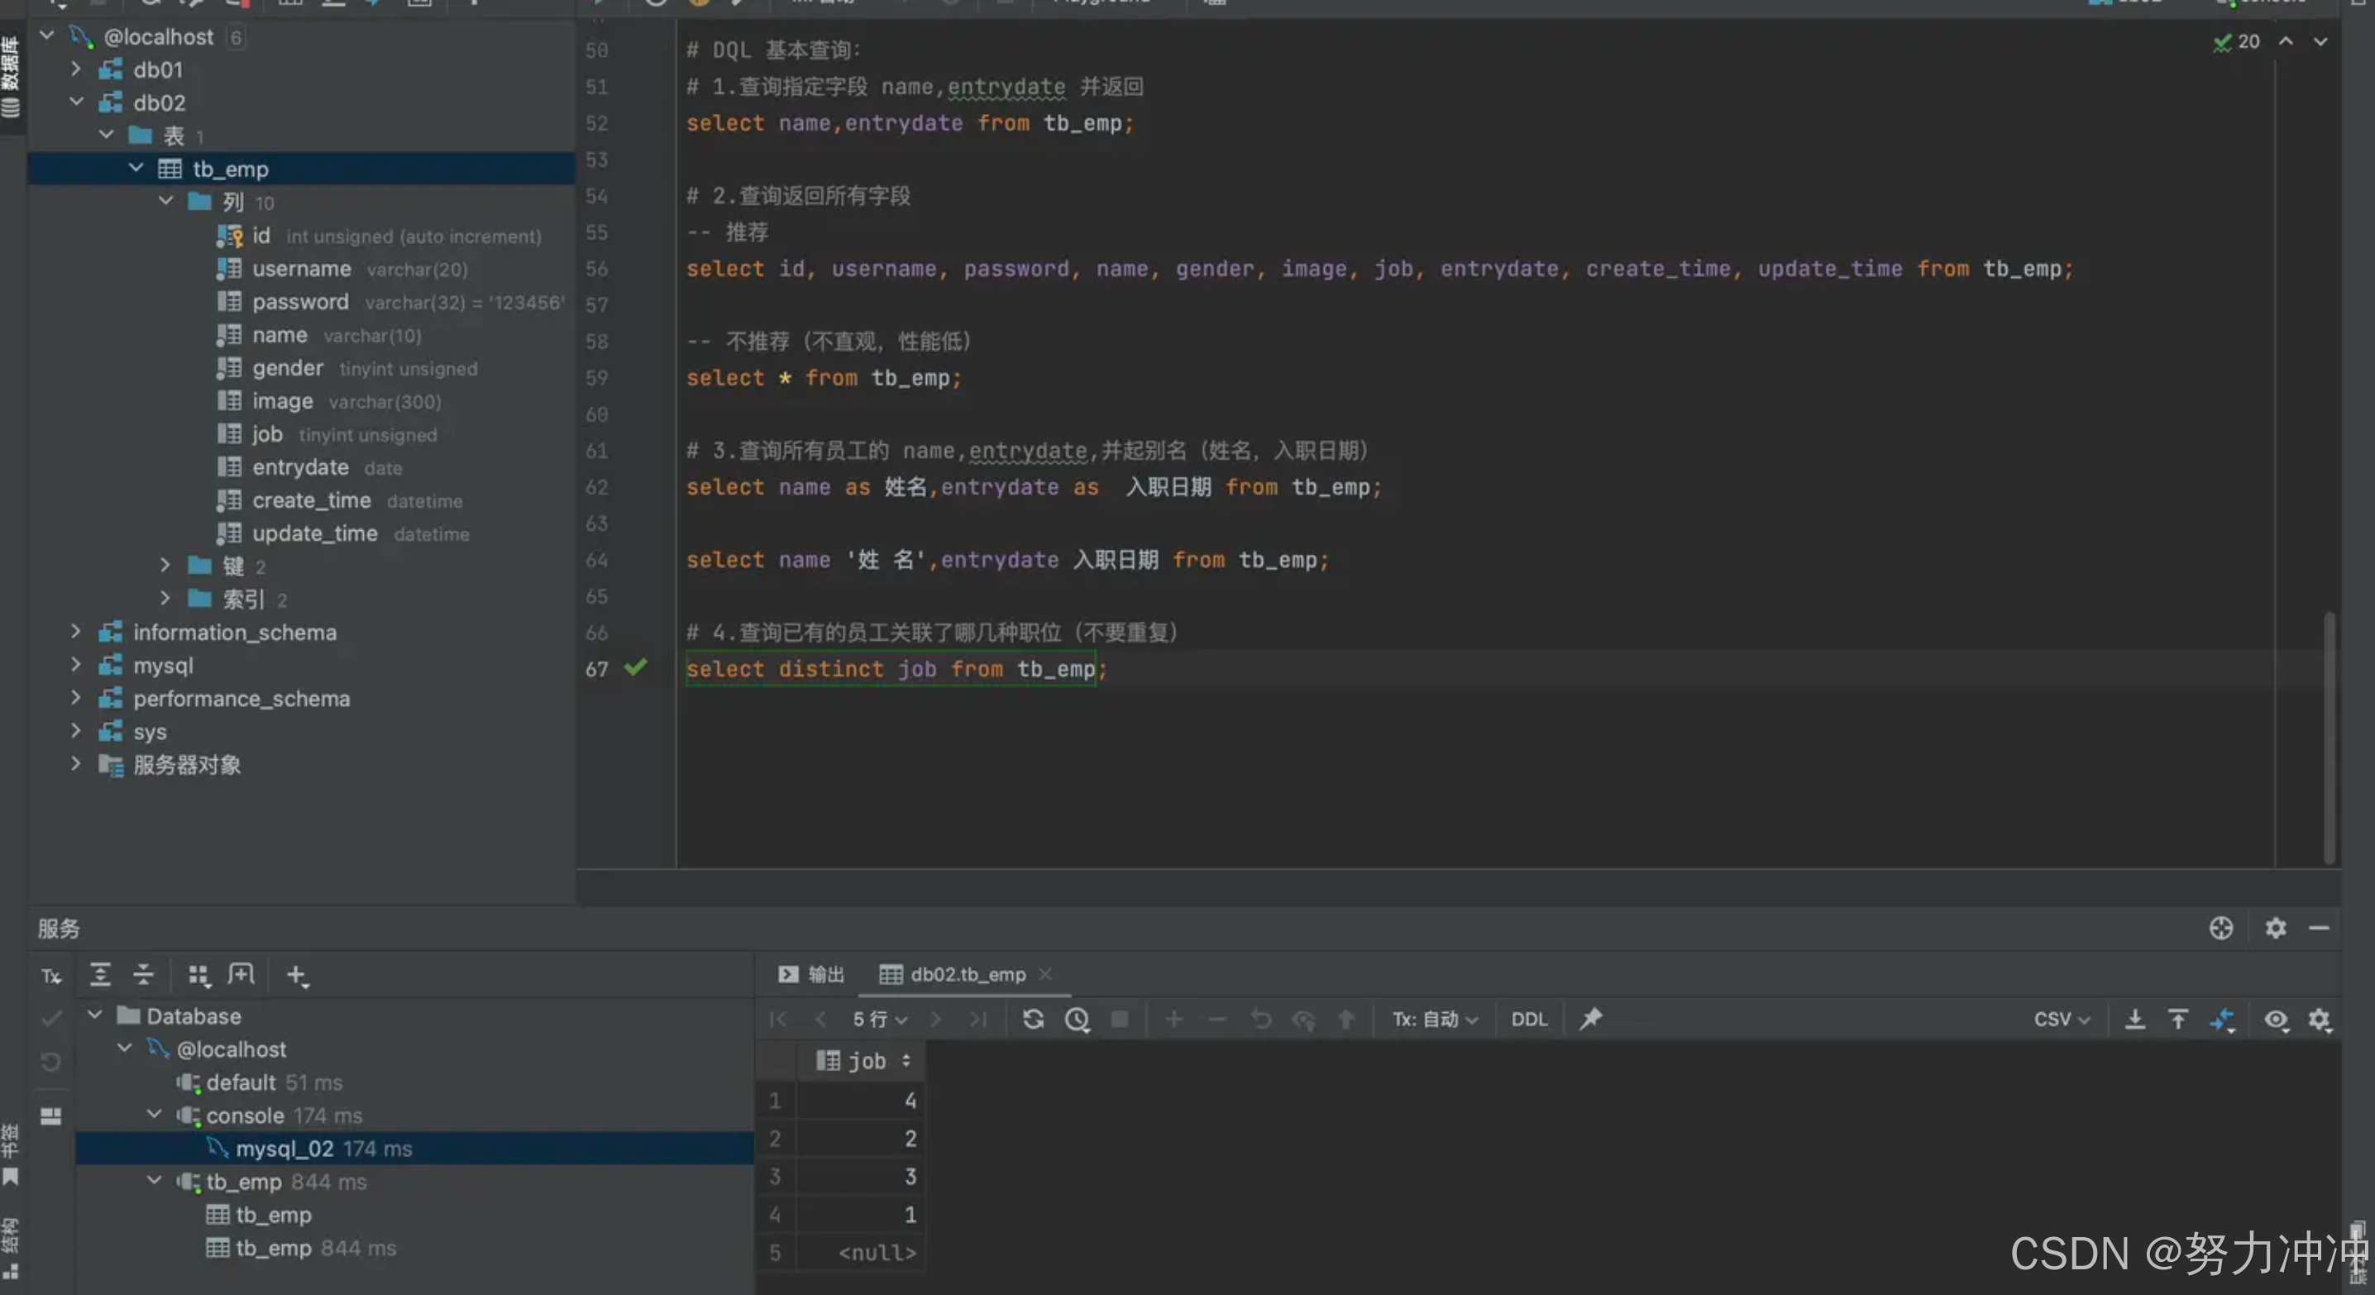Open the 5 rows page size dropdown
2375x1295 pixels.
click(x=880, y=1020)
